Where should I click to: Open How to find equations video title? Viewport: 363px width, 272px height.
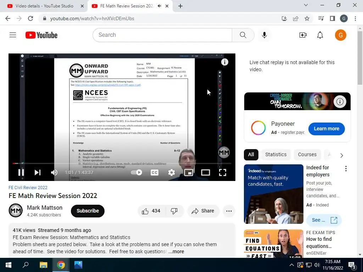tap(319, 243)
